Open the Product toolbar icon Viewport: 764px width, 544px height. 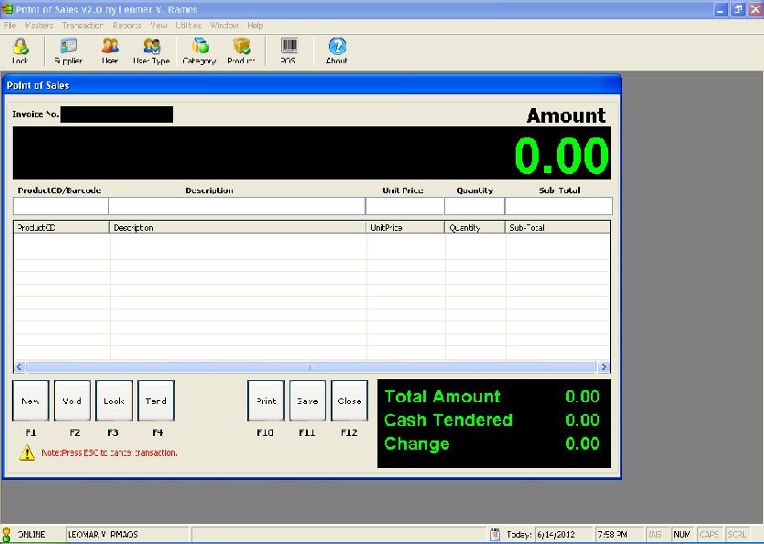(240, 49)
